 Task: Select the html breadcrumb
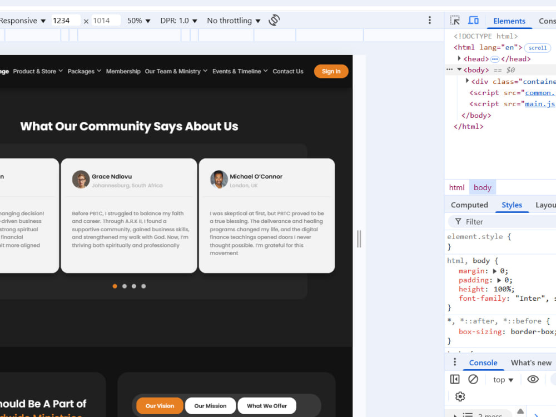tap(456, 187)
